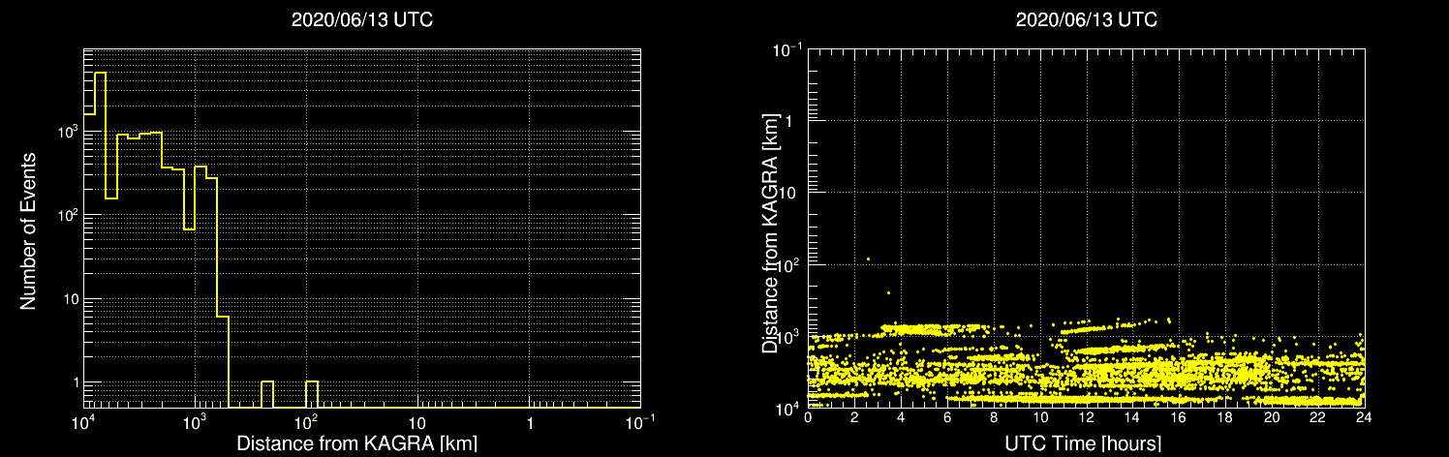Click the 10^2 tick on histogram x-axis

[x=305, y=423]
